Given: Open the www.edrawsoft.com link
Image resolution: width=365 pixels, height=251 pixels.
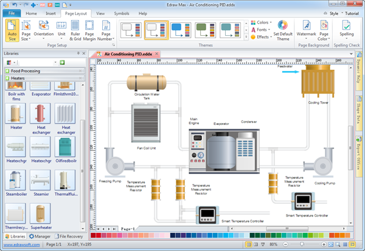Looking at the screenshot, I should click(x=22, y=244).
